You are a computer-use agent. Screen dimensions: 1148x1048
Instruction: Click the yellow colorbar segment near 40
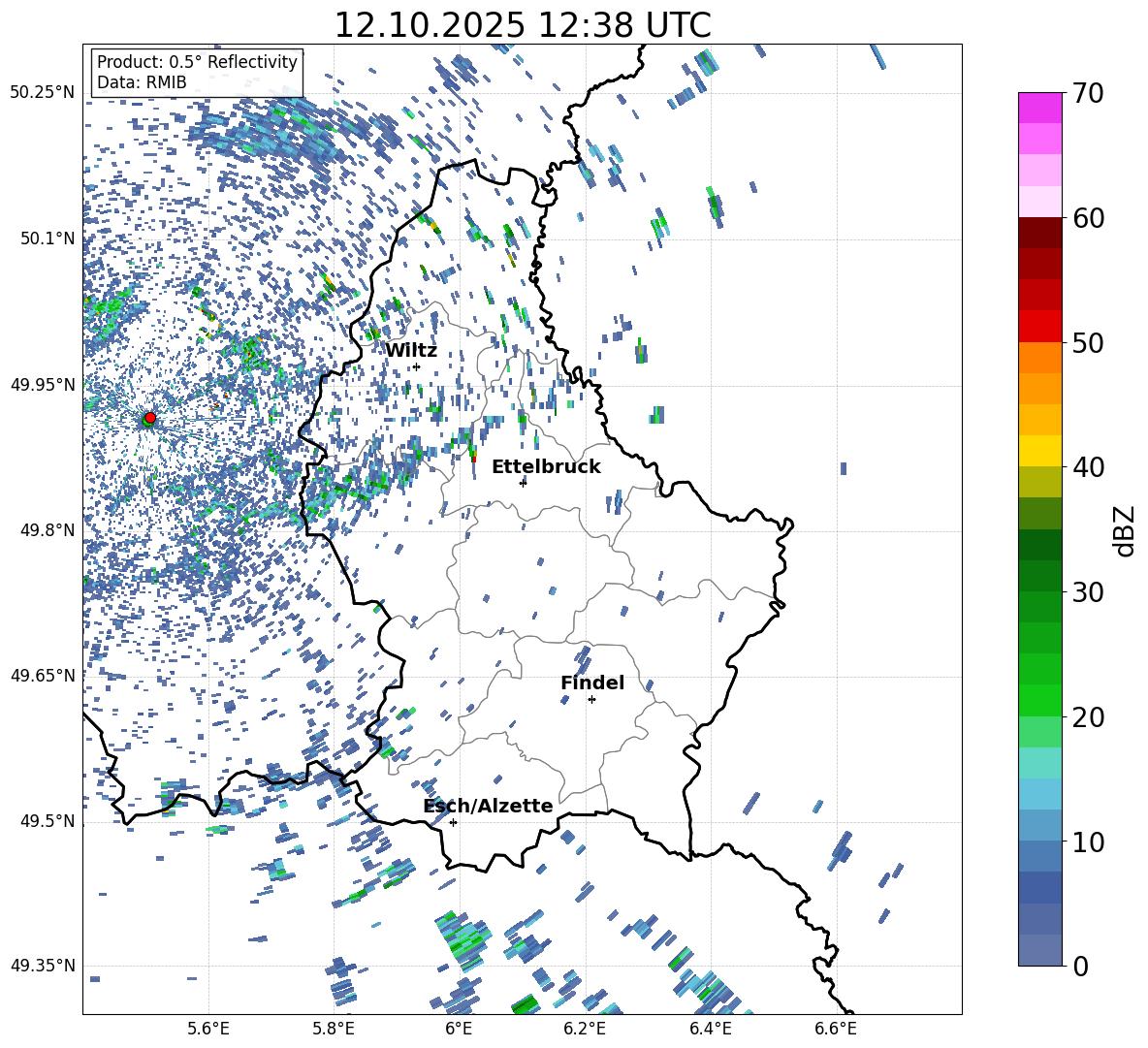[x=1040, y=452]
